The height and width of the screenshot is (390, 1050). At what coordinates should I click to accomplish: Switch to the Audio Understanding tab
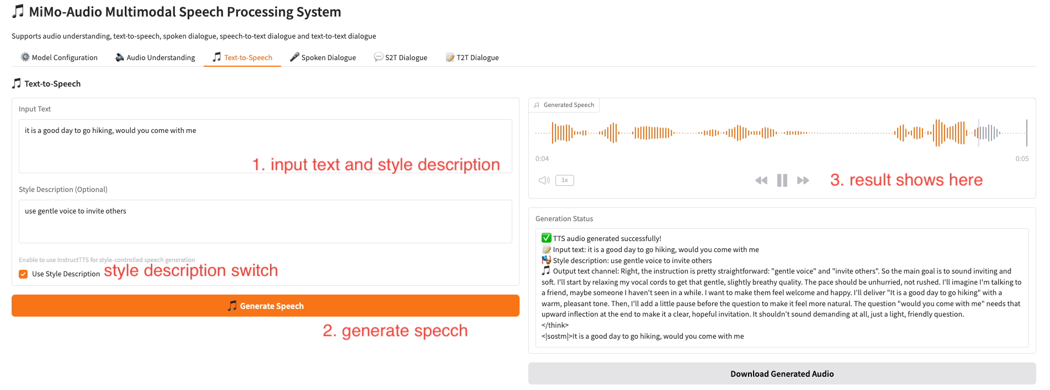coord(155,57)
